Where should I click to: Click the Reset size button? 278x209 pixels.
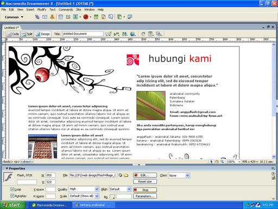coord(145,182)
